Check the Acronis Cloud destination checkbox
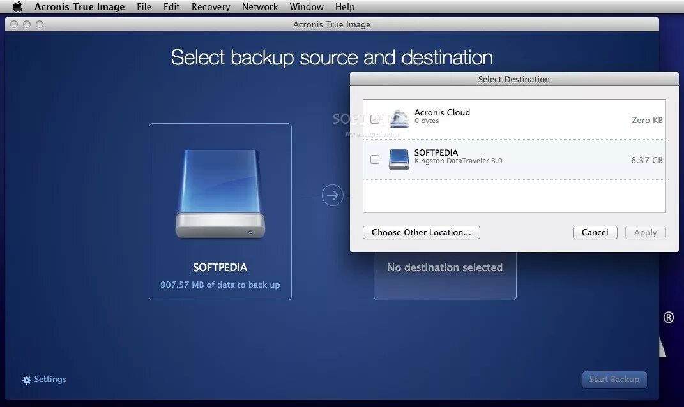The image size is (684, 407). click(375, 119)
